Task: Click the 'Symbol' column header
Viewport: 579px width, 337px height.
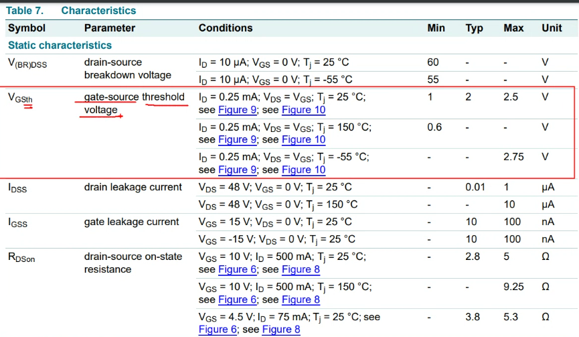Action: click(x=27, y=28)
